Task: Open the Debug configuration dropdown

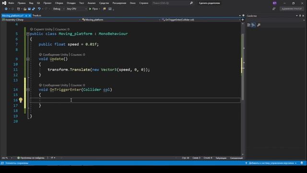Action: click(59, 9)
